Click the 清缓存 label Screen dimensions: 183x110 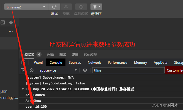[96, 14]
